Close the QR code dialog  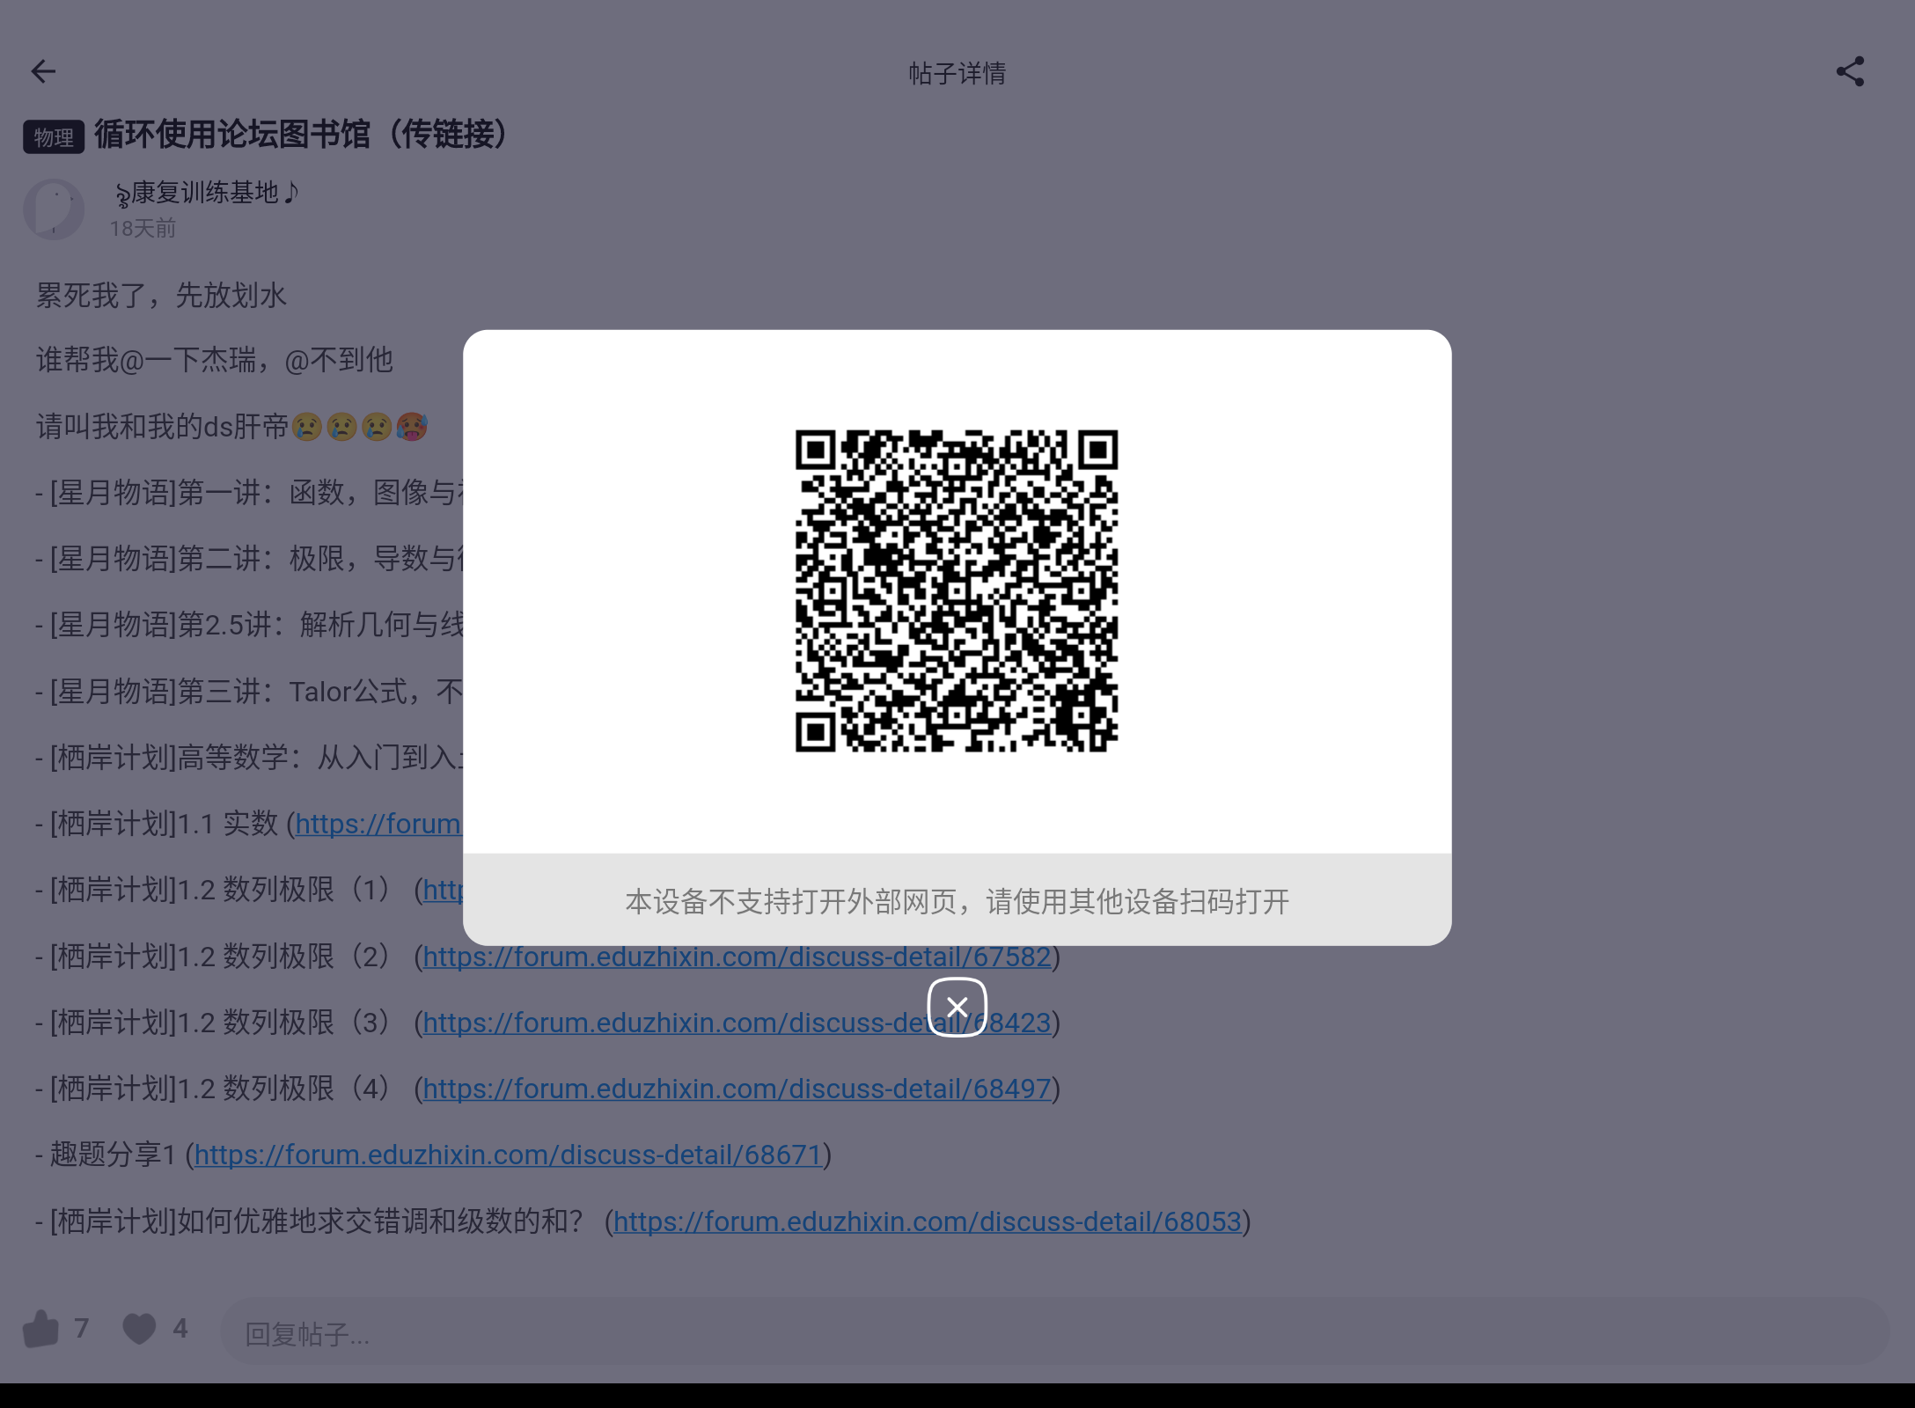pos(957,1007)
